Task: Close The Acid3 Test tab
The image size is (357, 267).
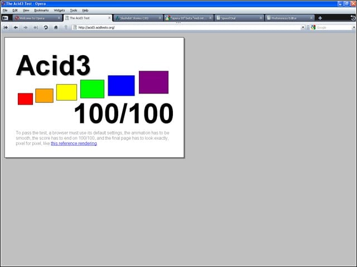Action: 109,18
